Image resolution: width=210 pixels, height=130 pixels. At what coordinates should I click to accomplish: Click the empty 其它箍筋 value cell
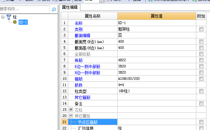pos(157,97)
